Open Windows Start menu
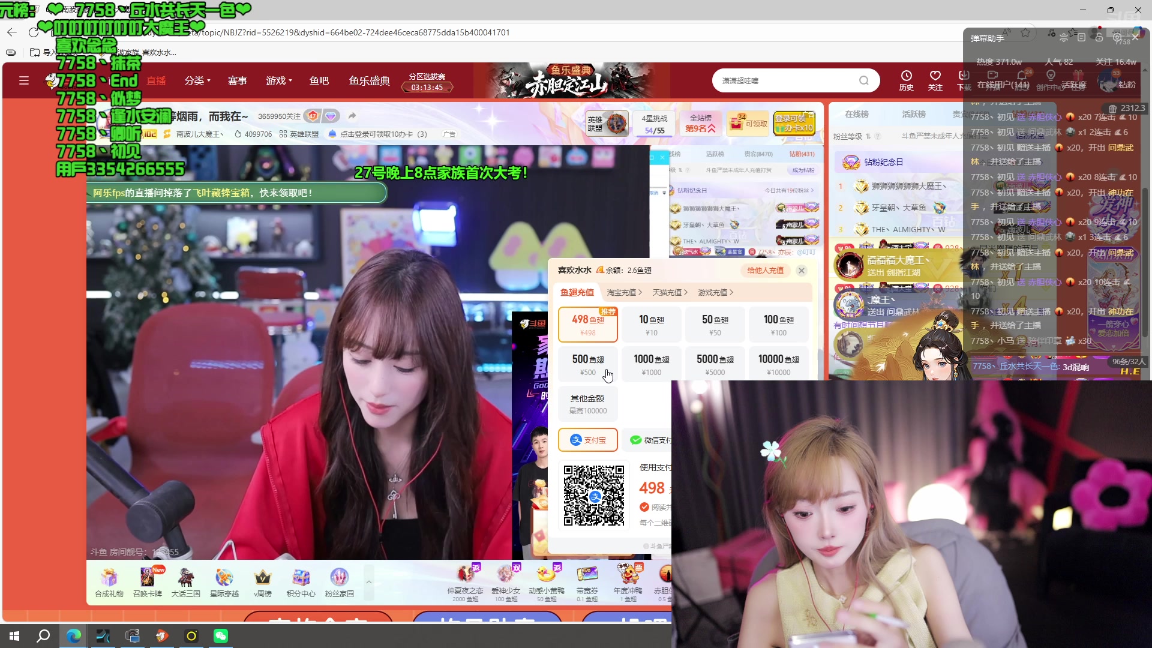 point(14,636)
